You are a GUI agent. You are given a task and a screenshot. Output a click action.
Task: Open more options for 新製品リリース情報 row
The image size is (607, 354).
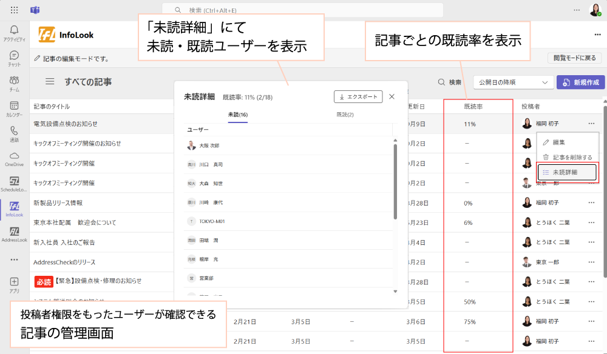[x=591, y=202]
